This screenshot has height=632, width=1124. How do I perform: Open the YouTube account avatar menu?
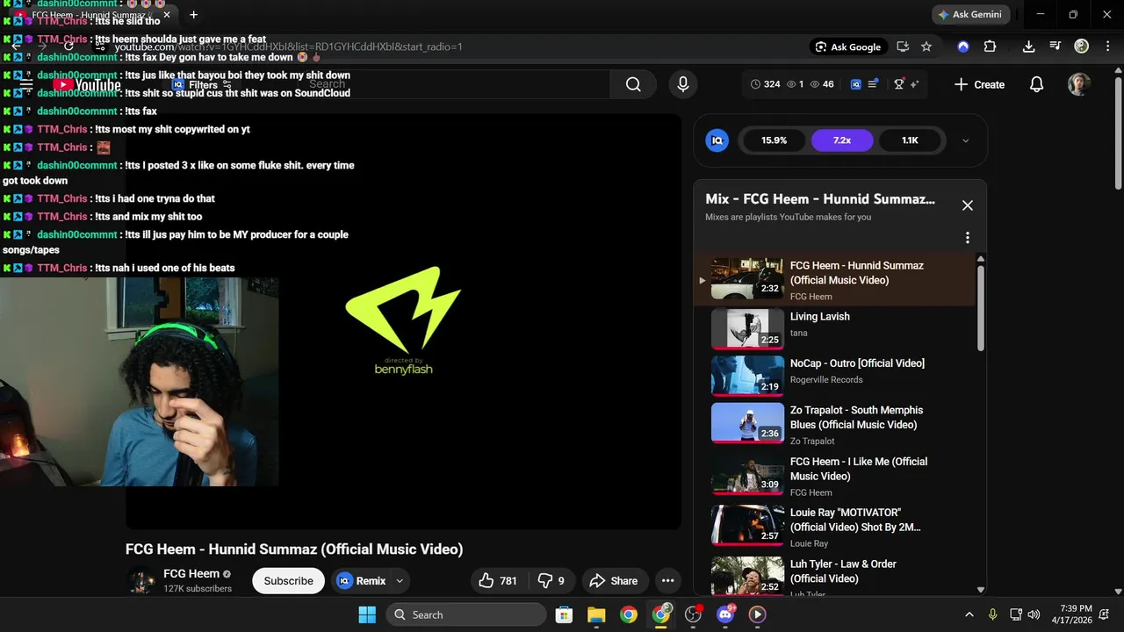(1079, 84)
